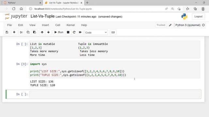209x117 pixels.
Task: Click the pencil edit-mode indicator icon
Action: click(170, 25)
